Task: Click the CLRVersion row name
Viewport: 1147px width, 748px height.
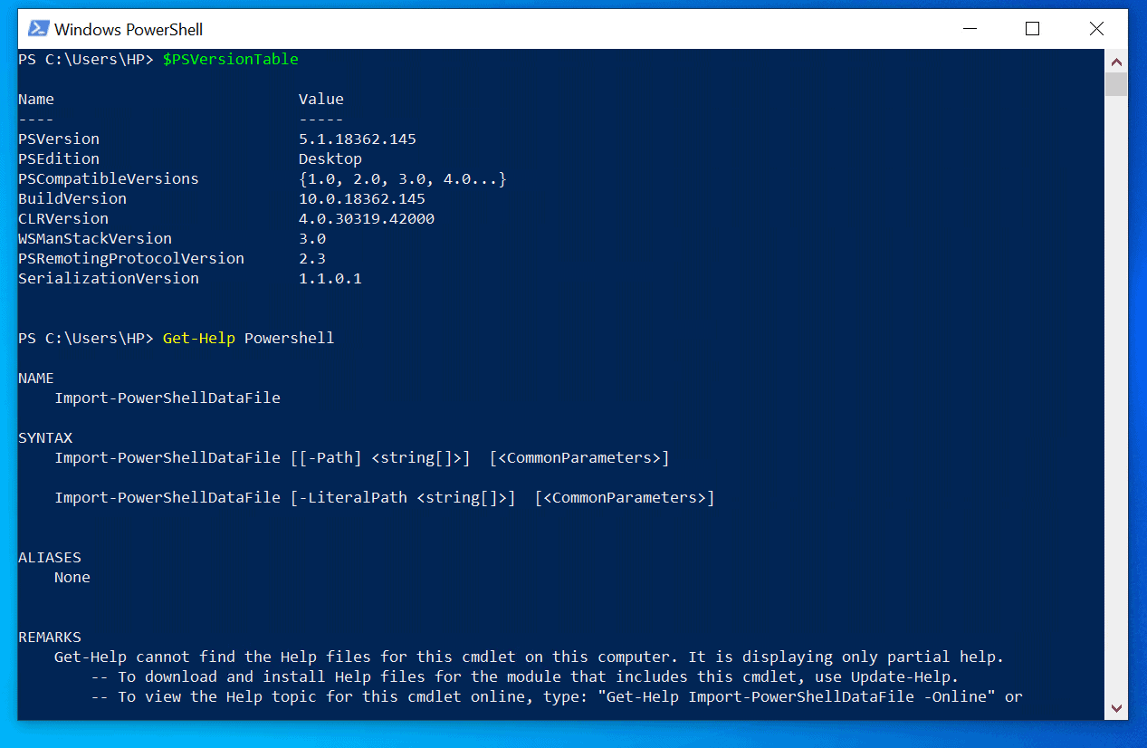Action: tap(63, 219)
